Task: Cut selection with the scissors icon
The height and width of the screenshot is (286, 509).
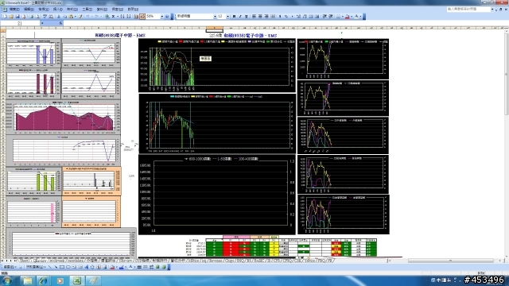Action: click(58, 16)
